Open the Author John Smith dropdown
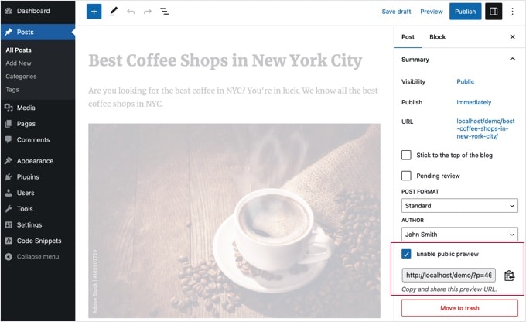Screen dimensions: 526x322 (459, 234)
